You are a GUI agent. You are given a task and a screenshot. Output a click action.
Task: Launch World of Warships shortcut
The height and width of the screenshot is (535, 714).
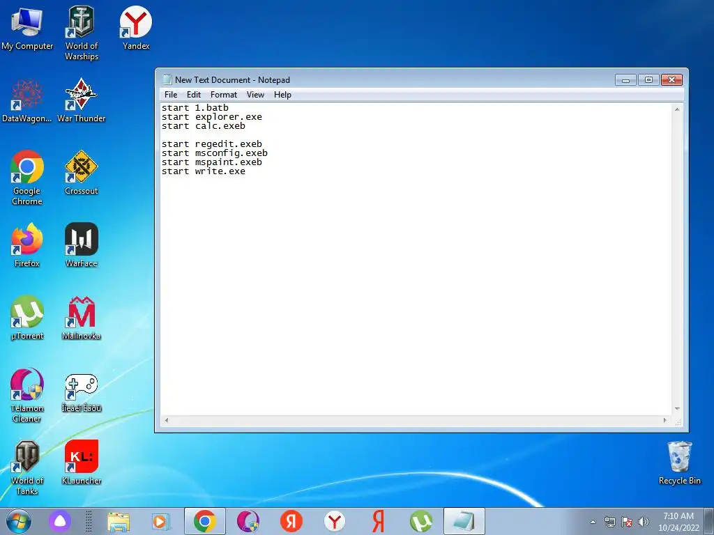point(81,33)
